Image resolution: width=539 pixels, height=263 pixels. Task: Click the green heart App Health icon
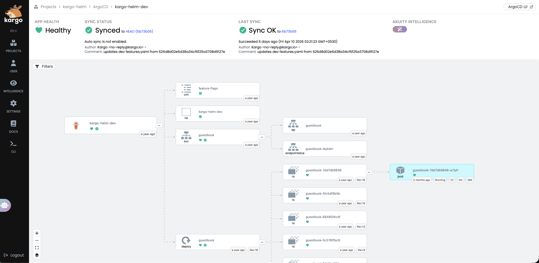tap(39, 30)
